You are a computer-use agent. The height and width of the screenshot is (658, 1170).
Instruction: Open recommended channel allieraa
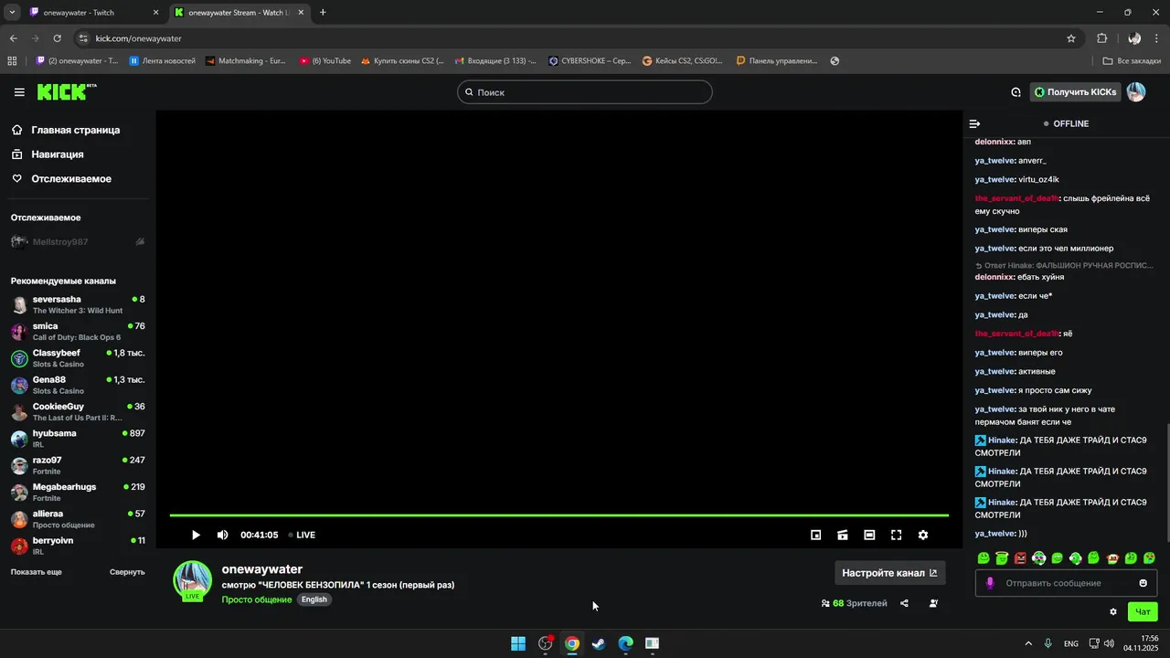pos(78,519)
